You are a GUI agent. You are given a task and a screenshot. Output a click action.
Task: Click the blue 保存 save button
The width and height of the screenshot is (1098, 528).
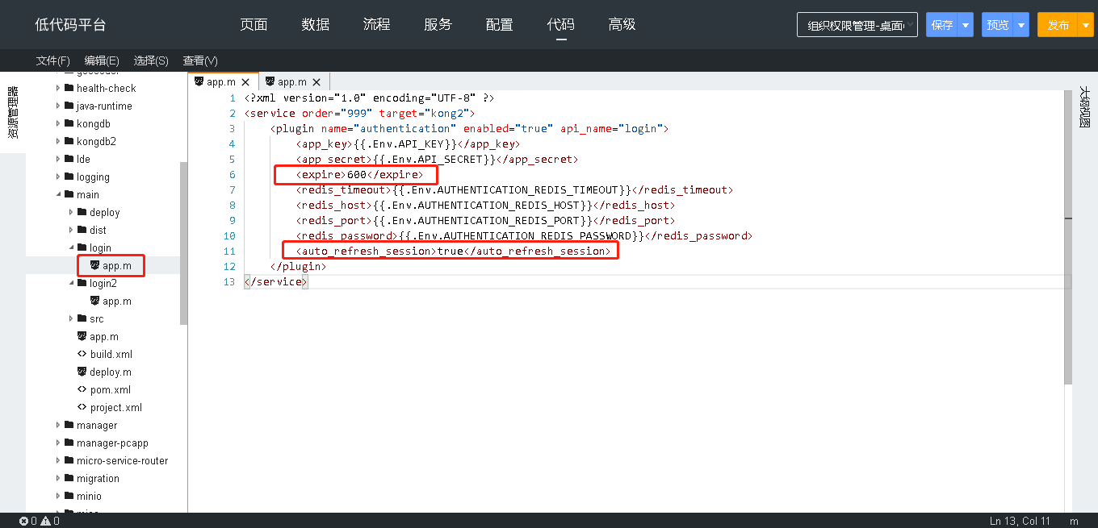click(942, 25)
